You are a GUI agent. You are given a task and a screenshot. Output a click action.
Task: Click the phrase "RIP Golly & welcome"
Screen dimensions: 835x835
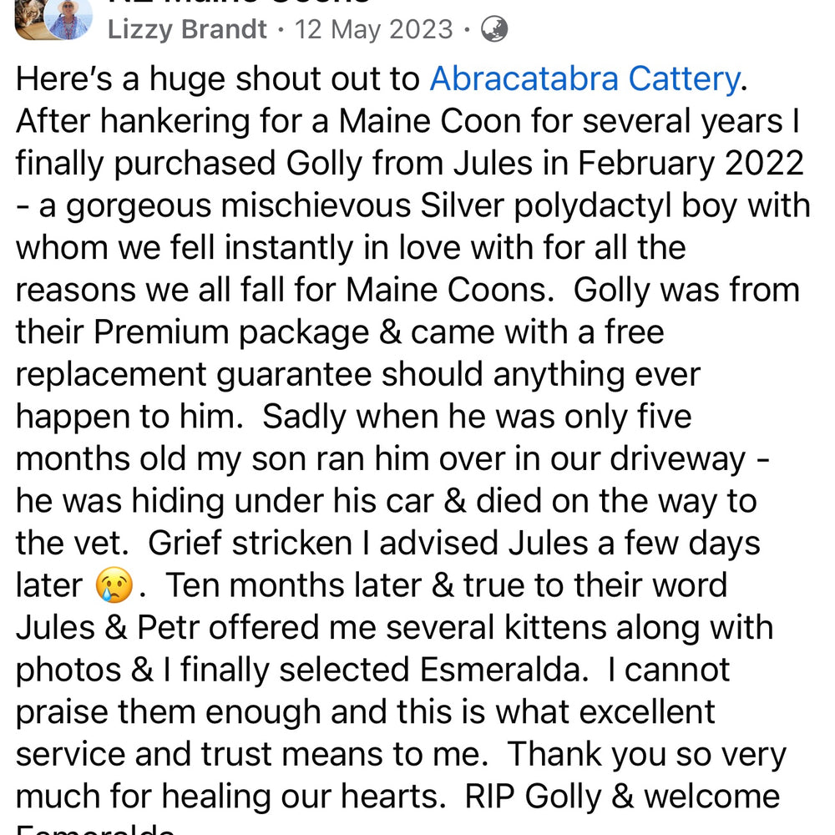click(x=623, y=796)
